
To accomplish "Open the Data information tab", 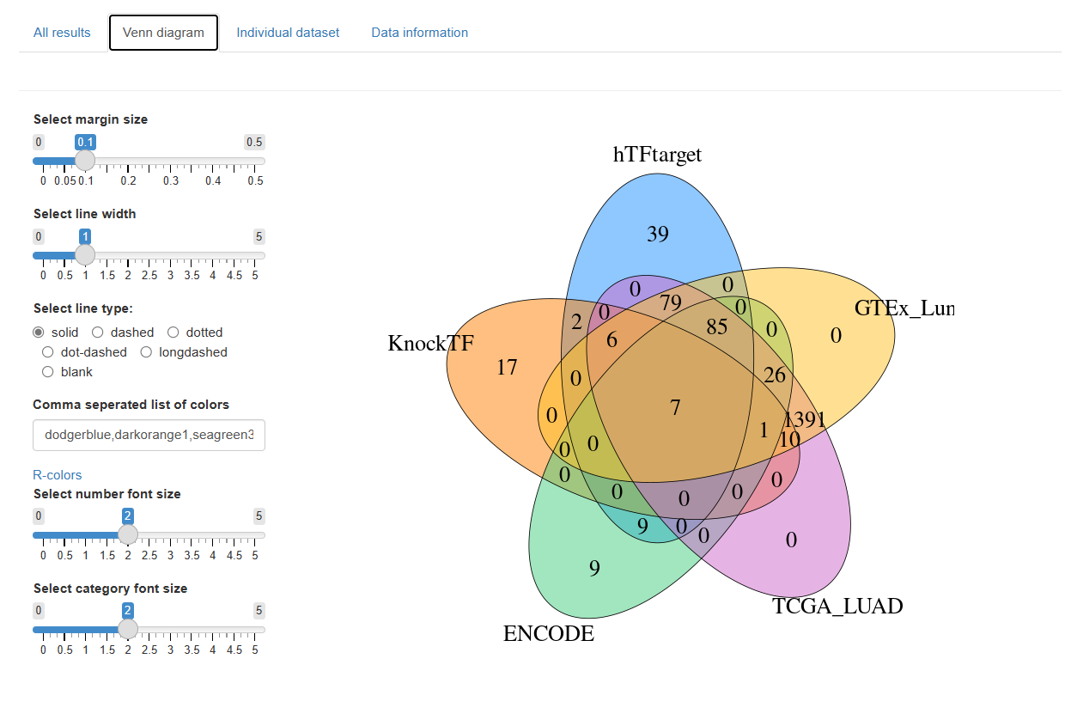I will [x=419, y=33].
